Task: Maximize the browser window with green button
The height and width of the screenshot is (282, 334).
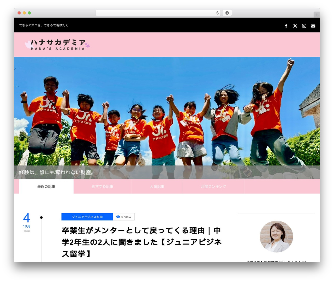Action: click(29, 13)
